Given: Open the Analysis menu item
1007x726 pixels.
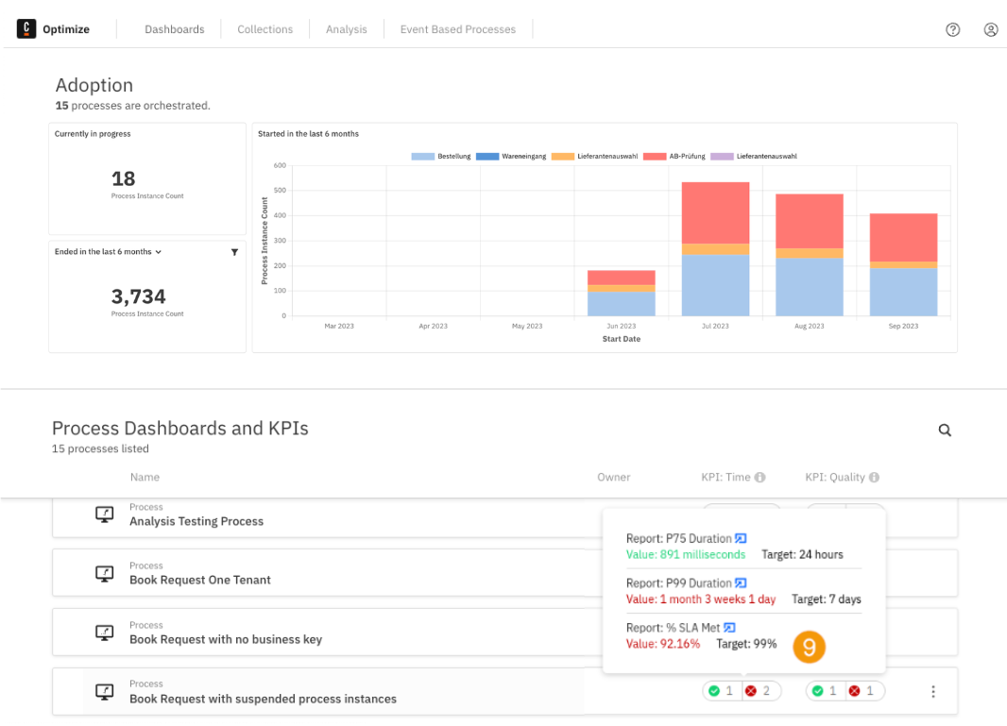Looking at the screenshot, I should pos(347,29).
